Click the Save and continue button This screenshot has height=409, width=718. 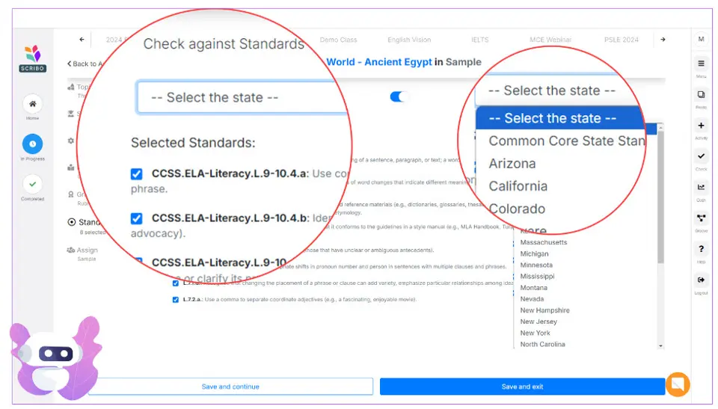230,387
